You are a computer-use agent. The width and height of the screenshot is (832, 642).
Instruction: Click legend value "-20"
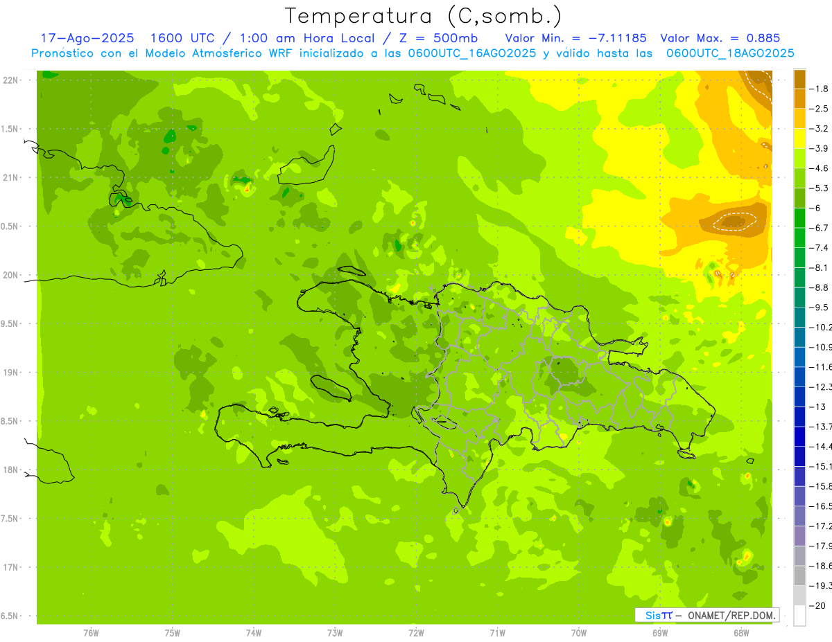(x=817, y=606)
